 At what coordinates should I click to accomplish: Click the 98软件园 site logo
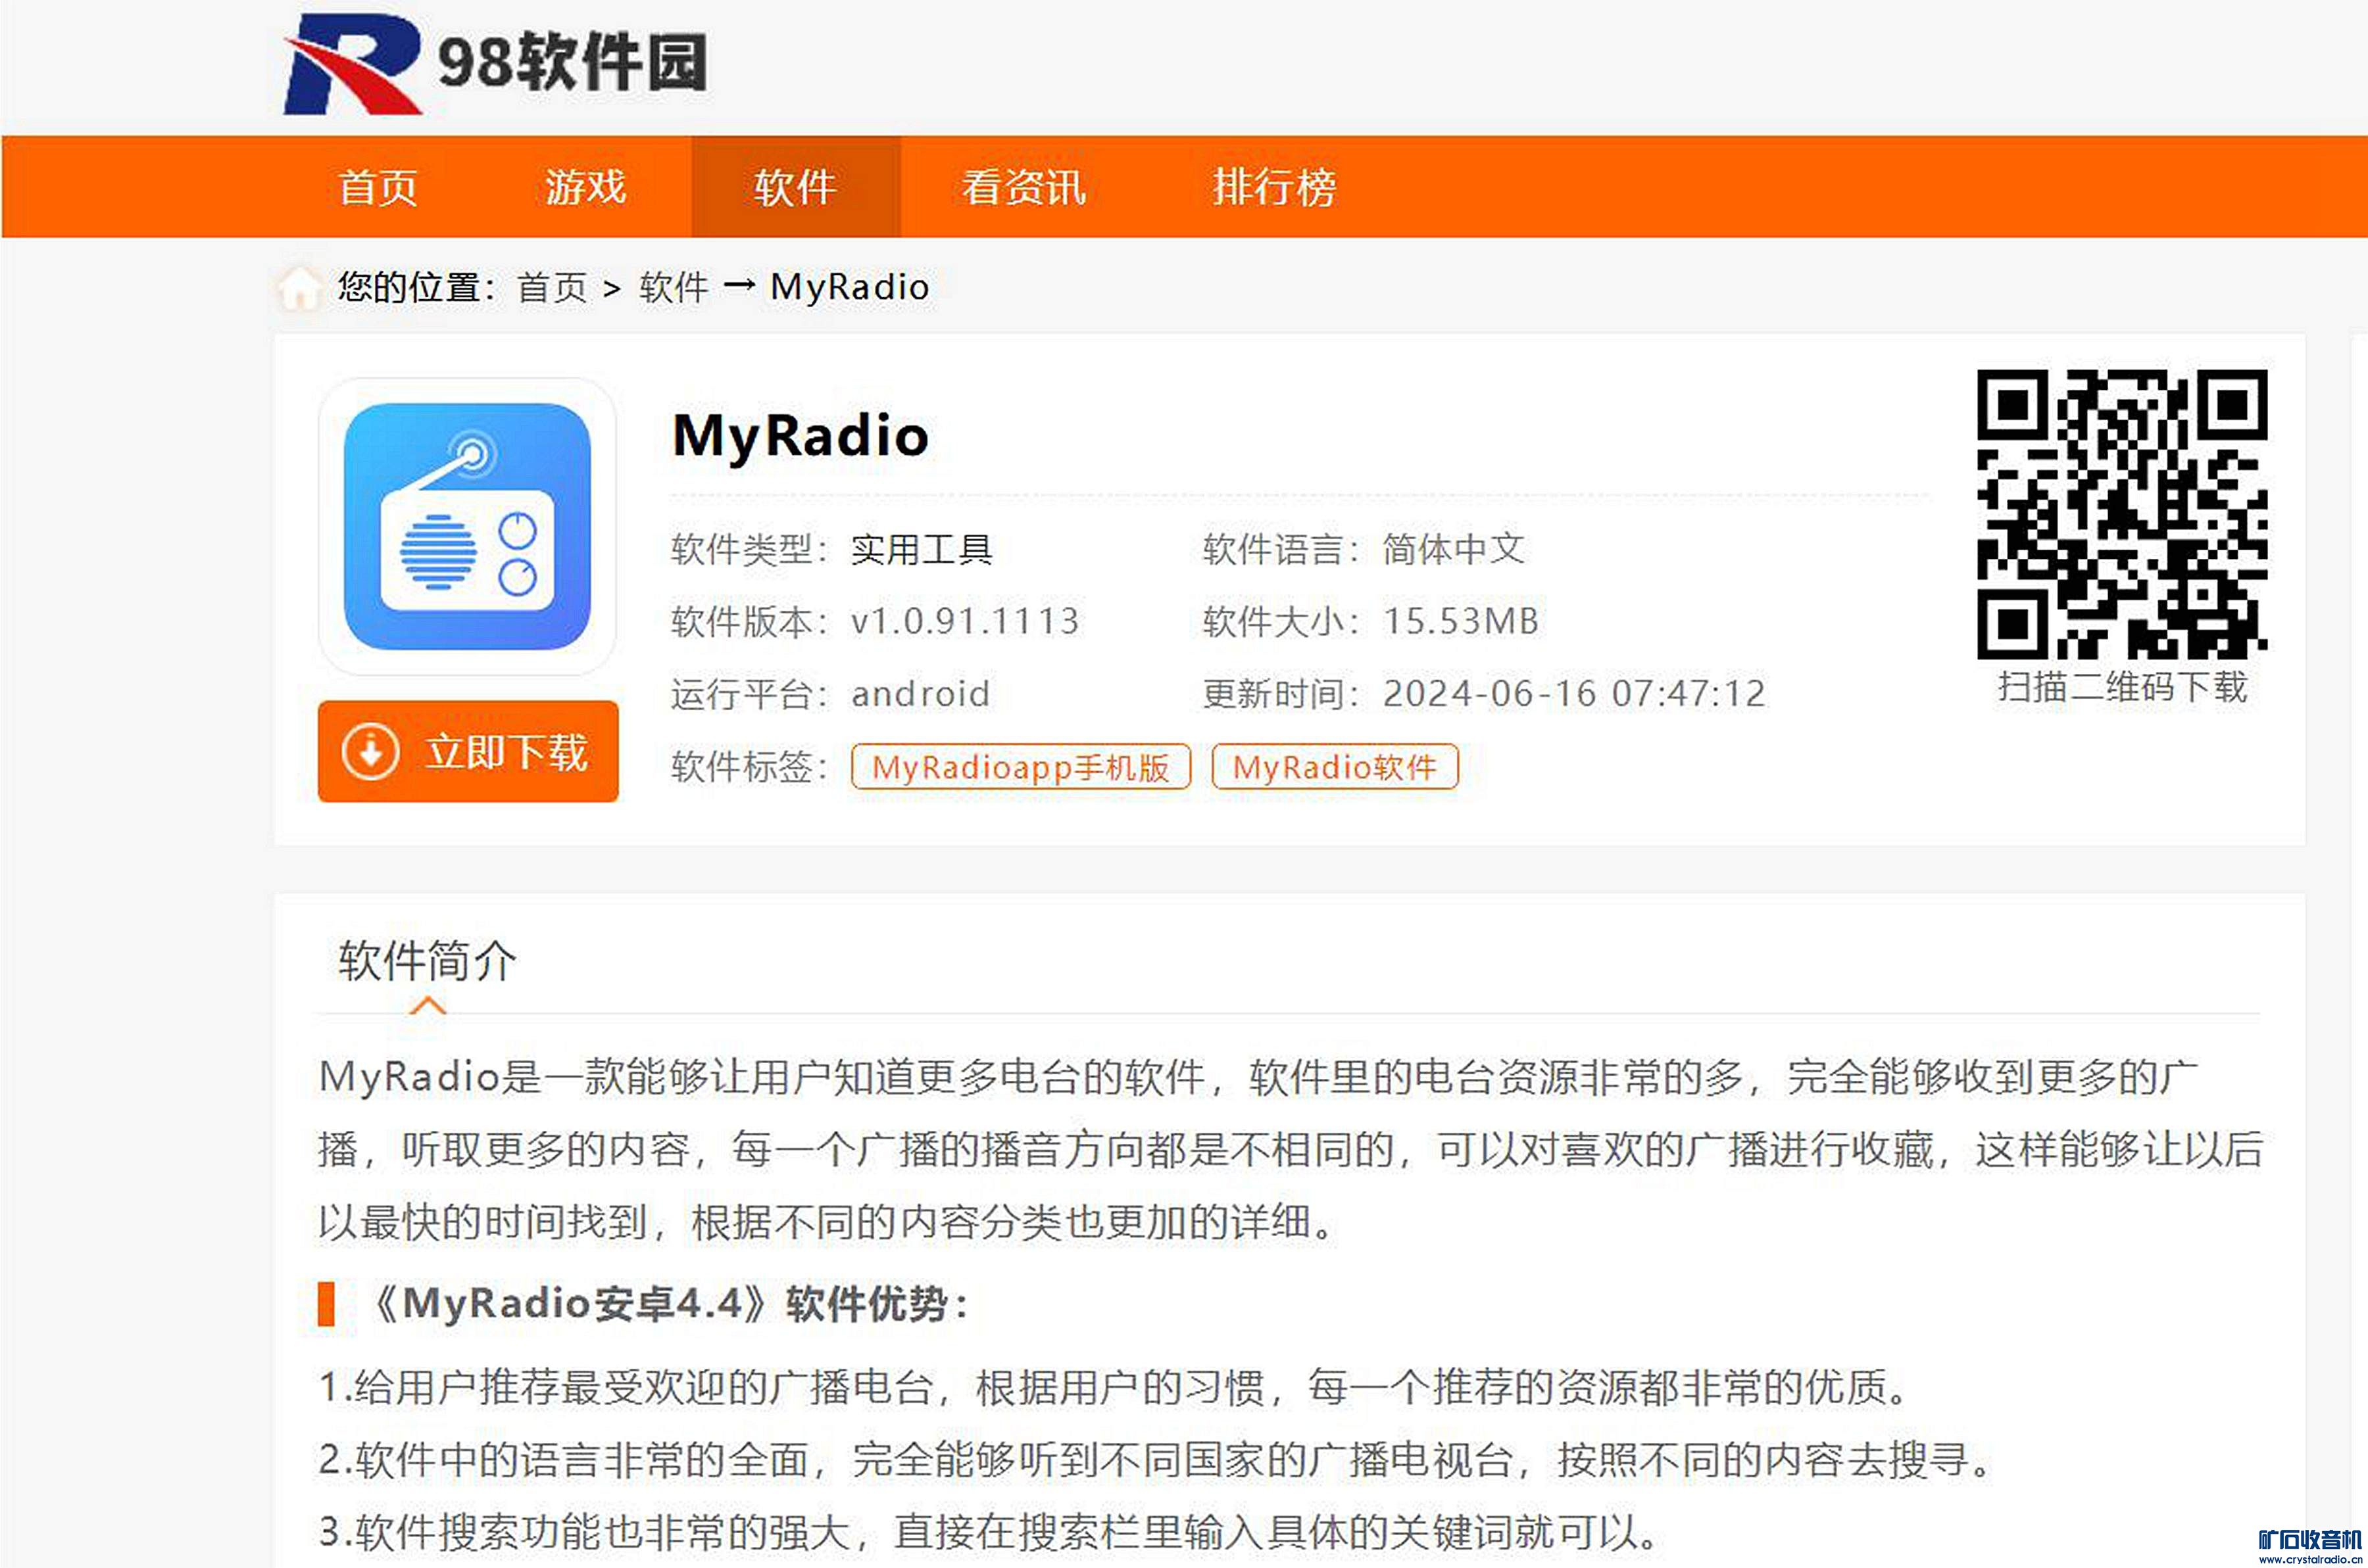(x=495, y=64)
